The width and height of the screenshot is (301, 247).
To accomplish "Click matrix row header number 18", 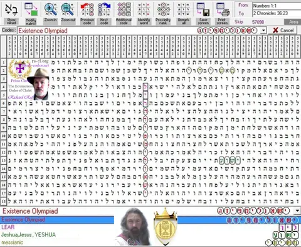I will pyautogui.click(x=4, y=201).
